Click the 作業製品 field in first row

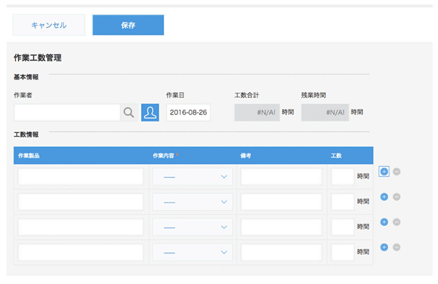coord(81,177)
